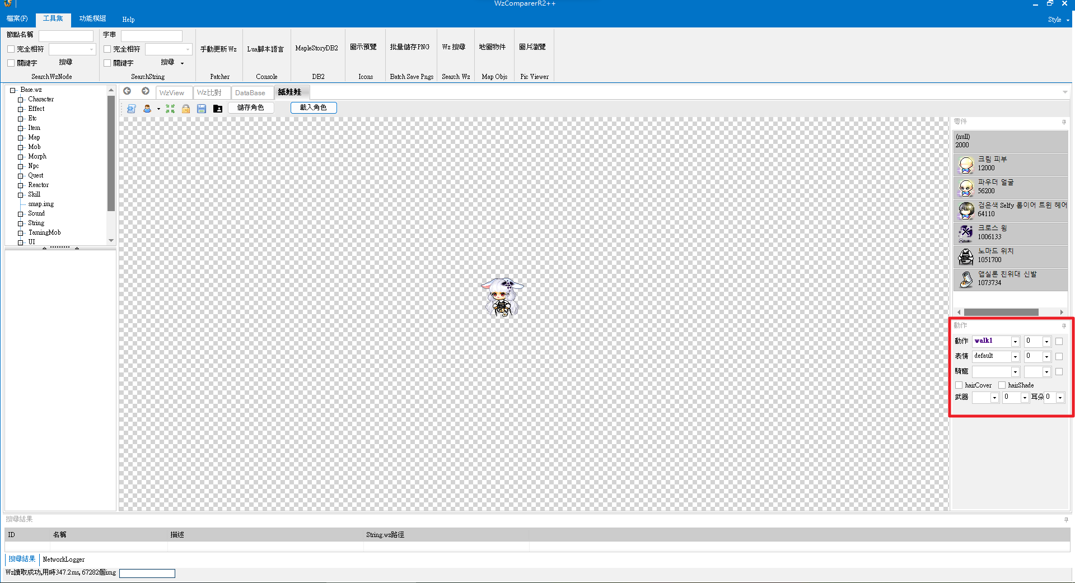1075x583 pixels.
Task: Check 關鍵字 under string search
Action: tap(107, 63)
